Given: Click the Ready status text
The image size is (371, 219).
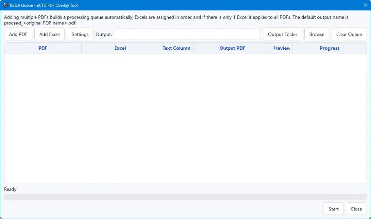Looking at the screenshot, I should click(x=10, y=189).
